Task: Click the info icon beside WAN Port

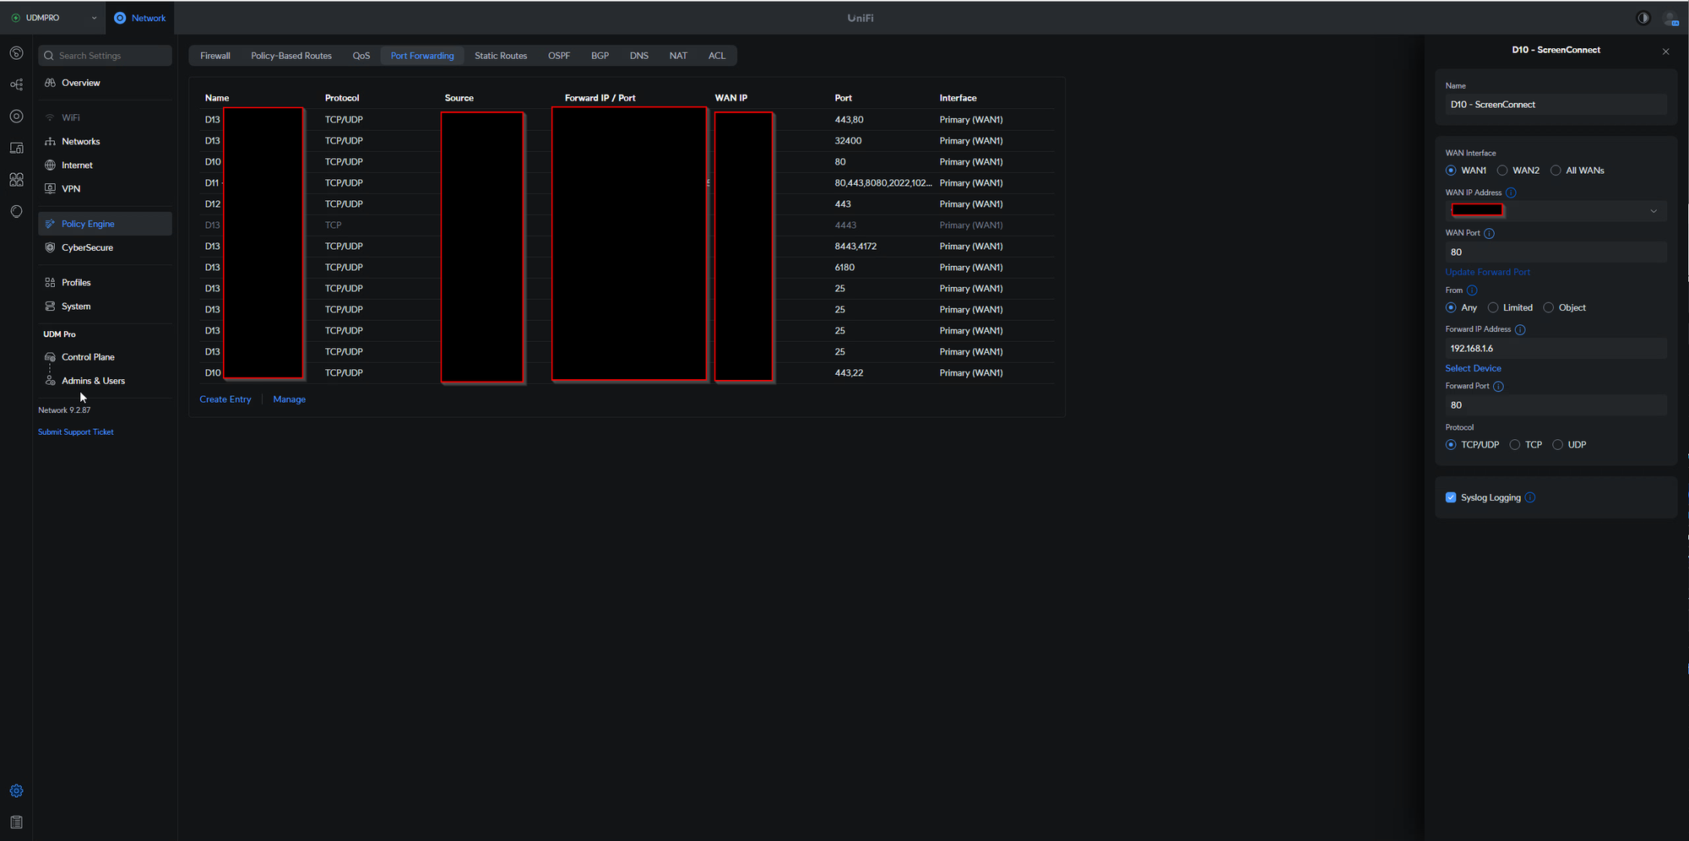Action: pos(1489,233)
